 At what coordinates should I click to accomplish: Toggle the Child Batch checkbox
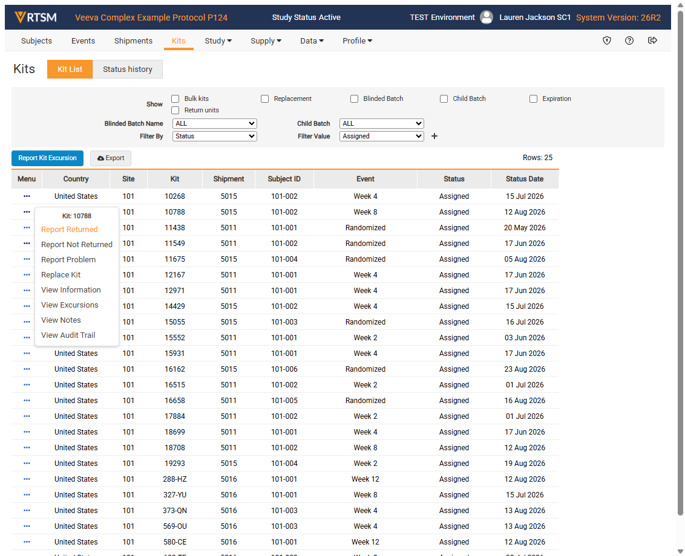point(444,99)
